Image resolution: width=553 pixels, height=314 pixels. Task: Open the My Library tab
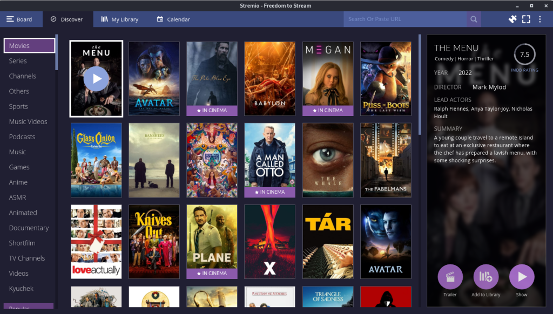[x=119, y=19]
